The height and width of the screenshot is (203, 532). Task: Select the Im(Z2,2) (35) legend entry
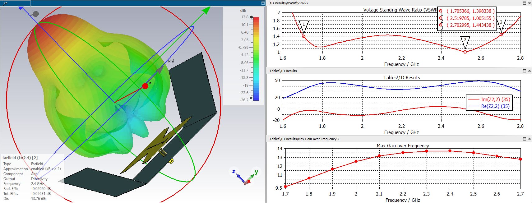(489, 99)
